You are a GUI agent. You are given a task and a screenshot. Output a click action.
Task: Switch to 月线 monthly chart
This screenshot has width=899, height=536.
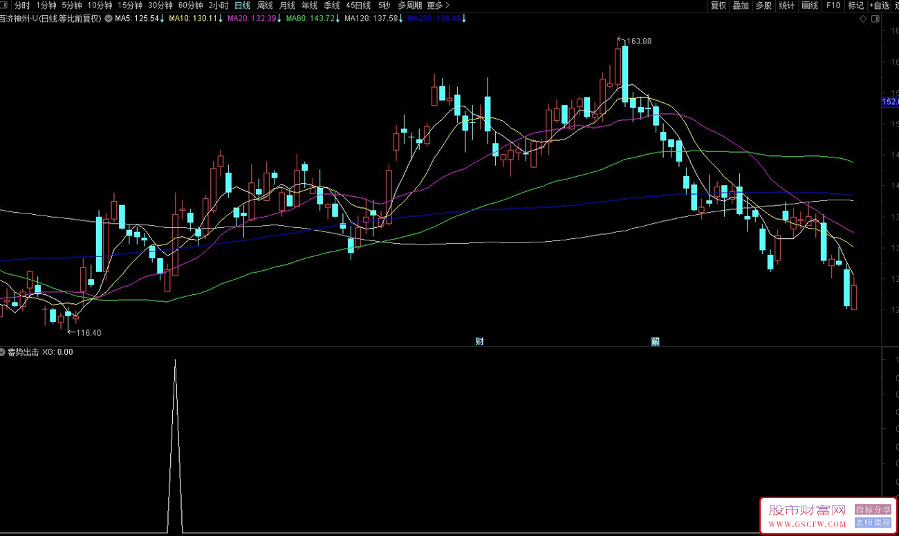tap(287, 6)
